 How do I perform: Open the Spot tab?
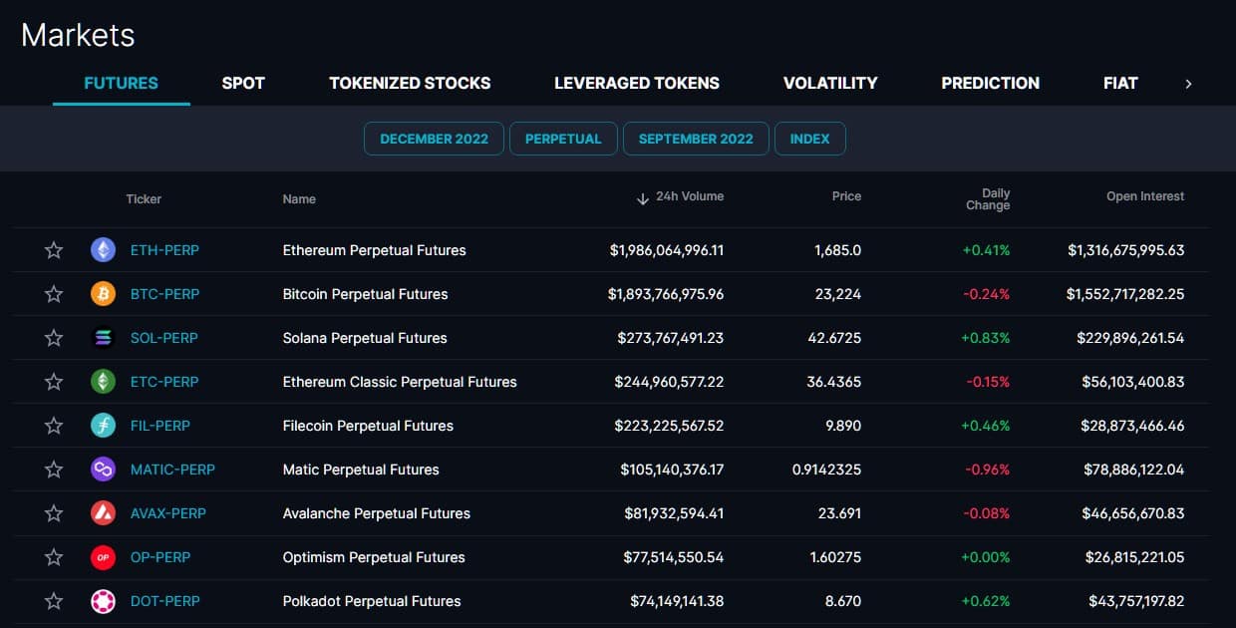point(243,83)
